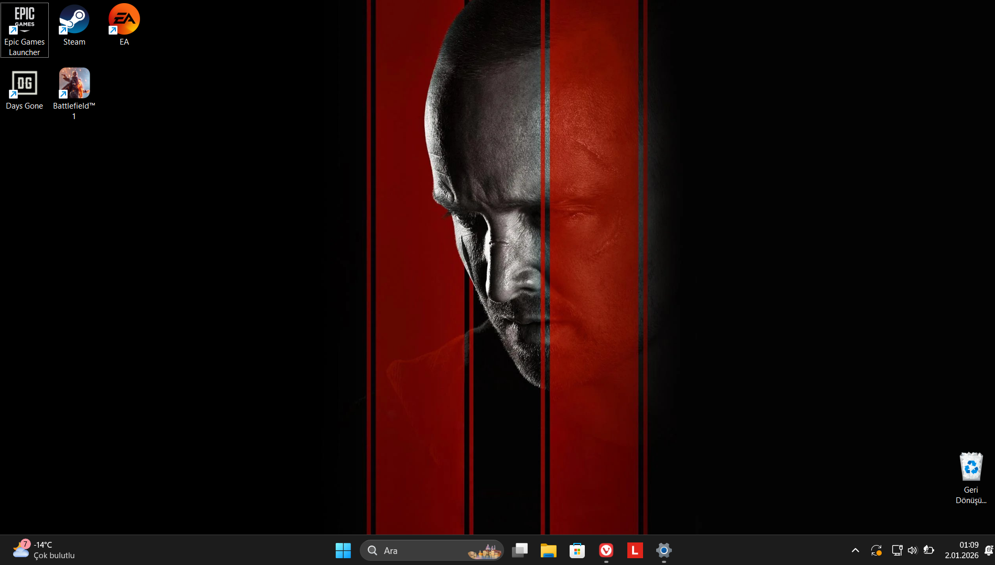Screen dimensions: 995x565
Task: Open the Windows Start menu
Action: [x=343, y=550]
